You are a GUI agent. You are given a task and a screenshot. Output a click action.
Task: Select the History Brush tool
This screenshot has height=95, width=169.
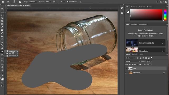(x=2, y=39)
